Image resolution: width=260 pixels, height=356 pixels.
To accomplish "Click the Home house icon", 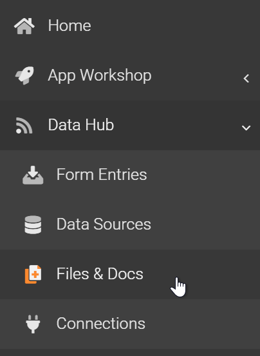I will (24, 26).
